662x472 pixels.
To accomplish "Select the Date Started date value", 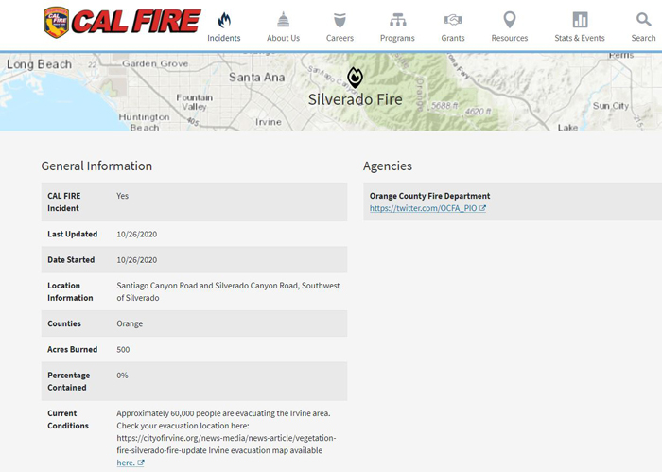I will (137, 260).
